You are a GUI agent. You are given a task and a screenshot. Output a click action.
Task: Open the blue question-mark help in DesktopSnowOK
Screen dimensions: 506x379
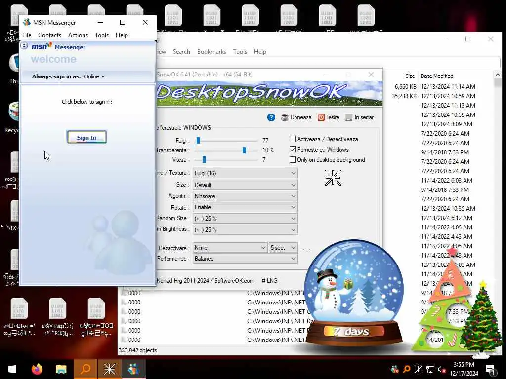(x=271, y=117)
